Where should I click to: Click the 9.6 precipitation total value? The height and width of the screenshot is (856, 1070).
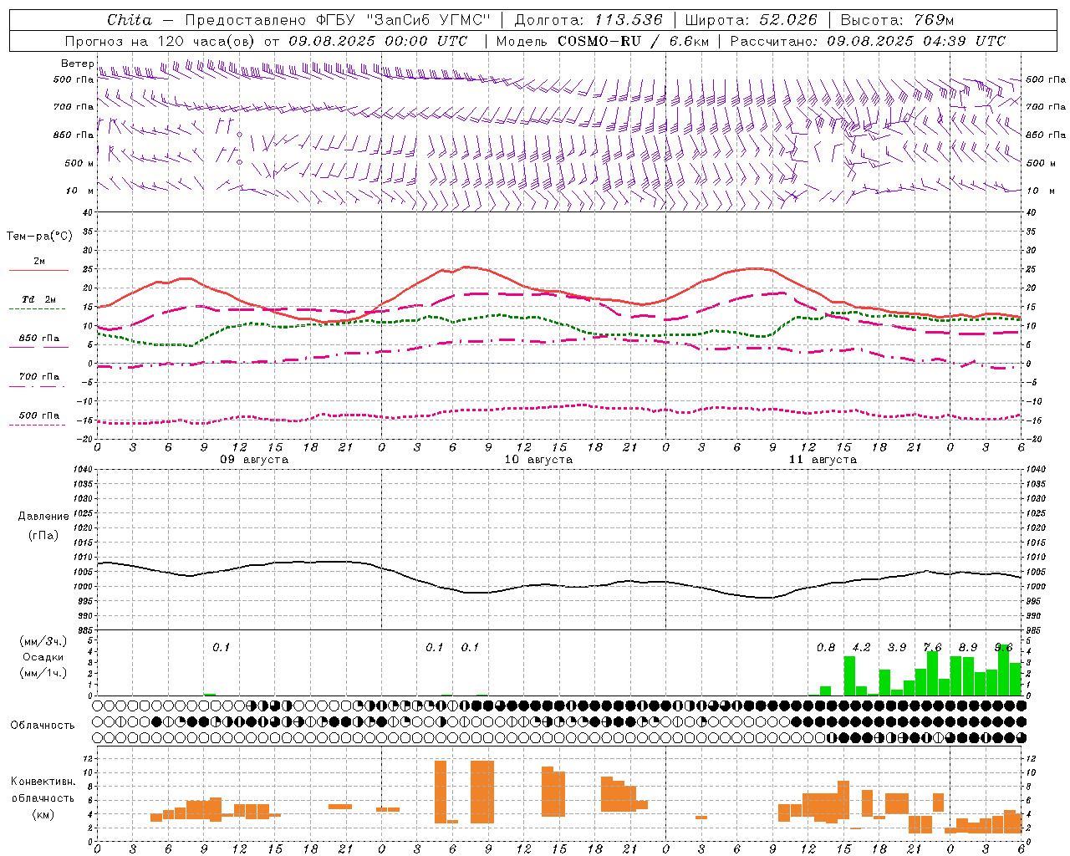pos(1003,648)
